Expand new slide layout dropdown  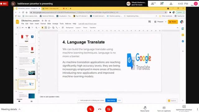20,28
